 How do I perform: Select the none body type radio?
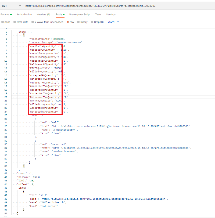coord(2,22)
